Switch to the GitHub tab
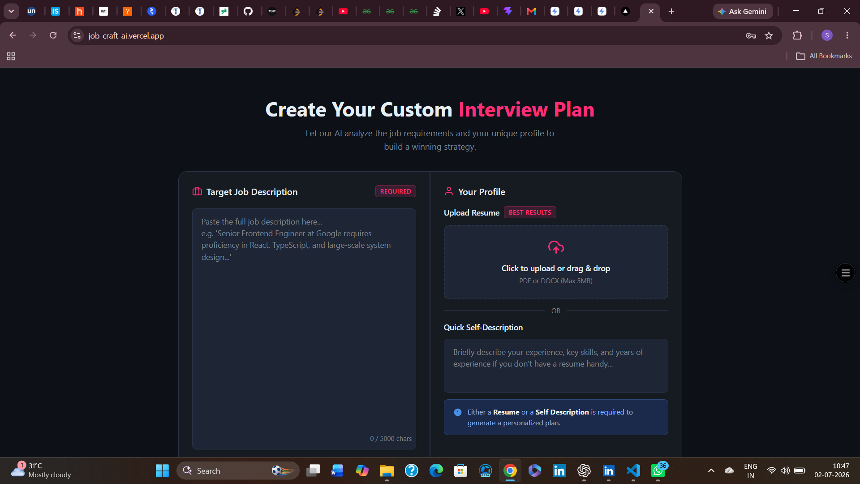The height and width of the screenshot is (484, 860). 248,11
